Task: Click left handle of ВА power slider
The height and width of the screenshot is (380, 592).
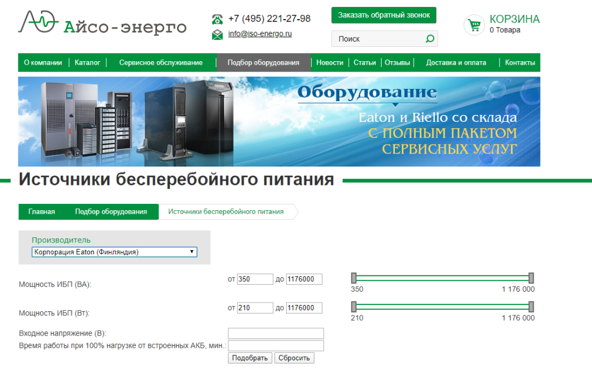Action: [354, 278]
